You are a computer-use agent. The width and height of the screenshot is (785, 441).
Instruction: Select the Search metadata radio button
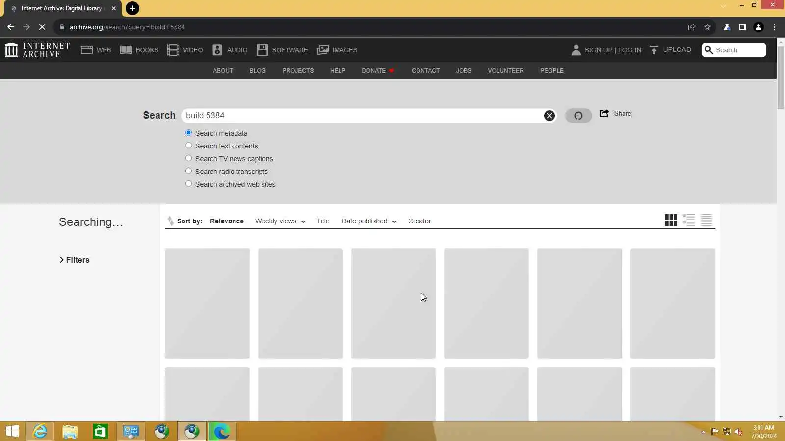pyautogui.click(x=188, y=133)
